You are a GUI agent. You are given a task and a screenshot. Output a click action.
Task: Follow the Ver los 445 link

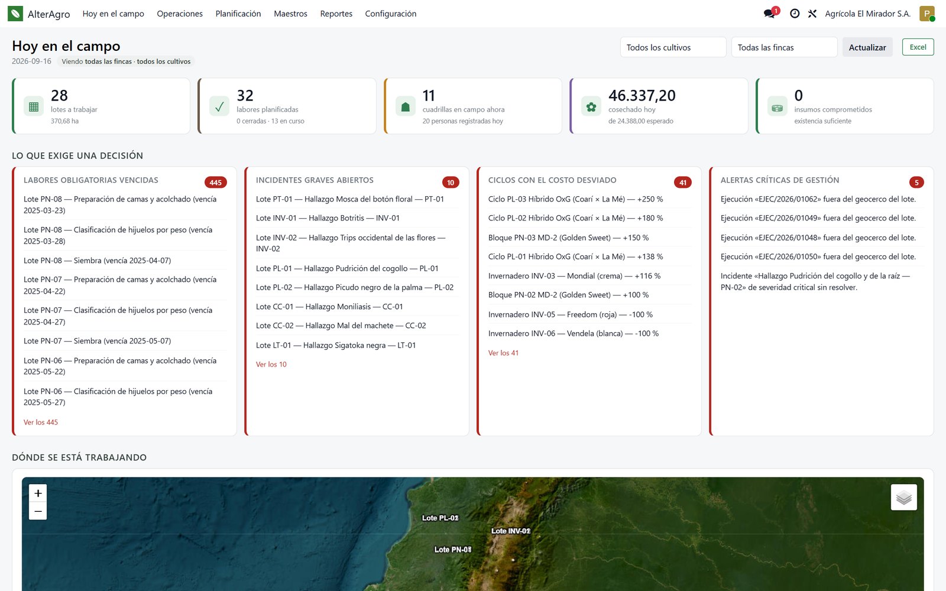coord(41,422)
